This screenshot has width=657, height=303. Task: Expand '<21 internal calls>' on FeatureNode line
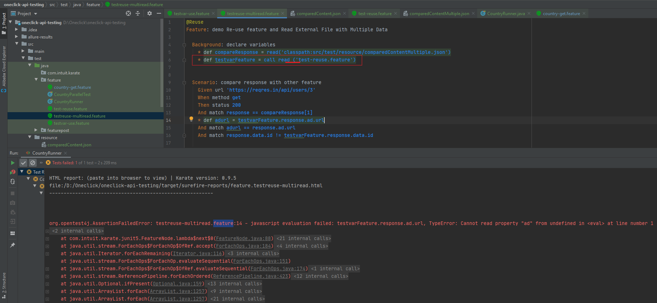[x=304, y=238]
